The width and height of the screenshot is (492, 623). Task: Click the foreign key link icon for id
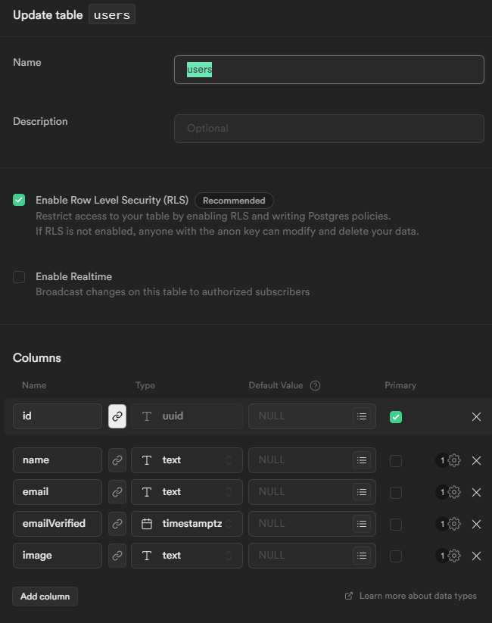pyautogui.click(x=117, y=416)
